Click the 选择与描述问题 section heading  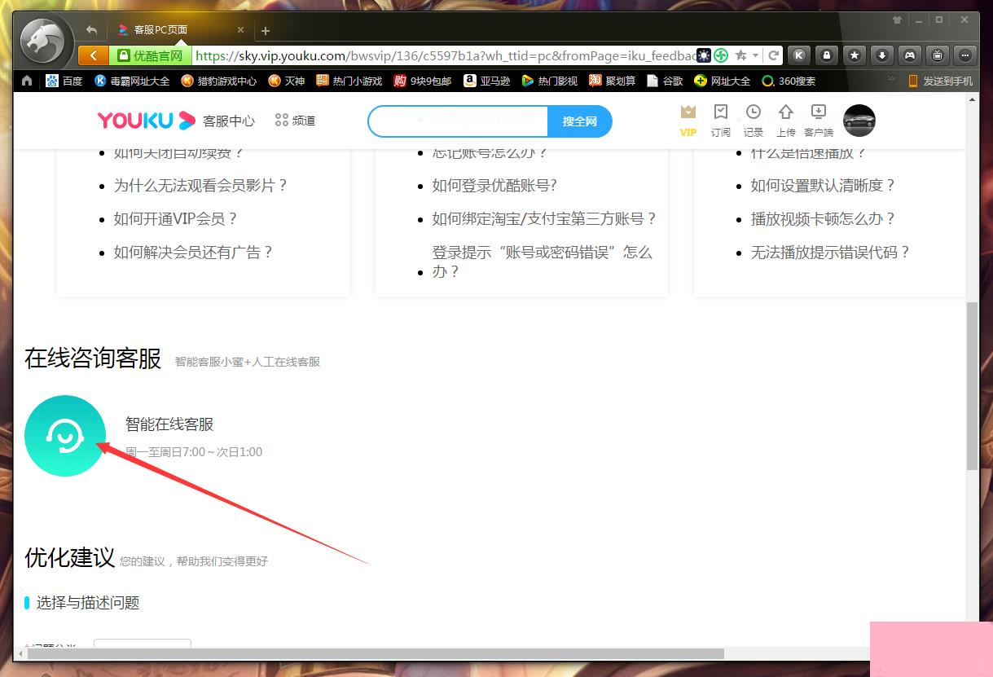pyautogui.click(x=88, y=603)
